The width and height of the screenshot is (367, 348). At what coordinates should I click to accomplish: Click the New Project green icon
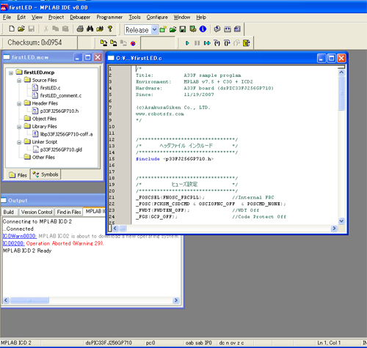coord(163,29)
